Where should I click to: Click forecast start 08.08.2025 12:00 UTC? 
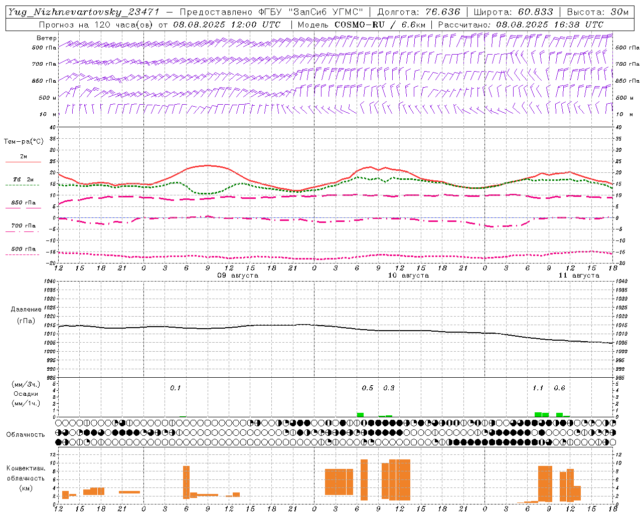[227, 25]
